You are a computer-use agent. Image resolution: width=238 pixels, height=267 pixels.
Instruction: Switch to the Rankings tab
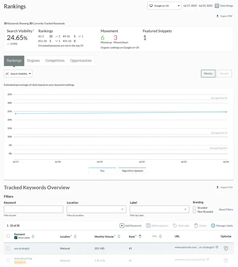point(14,61)
